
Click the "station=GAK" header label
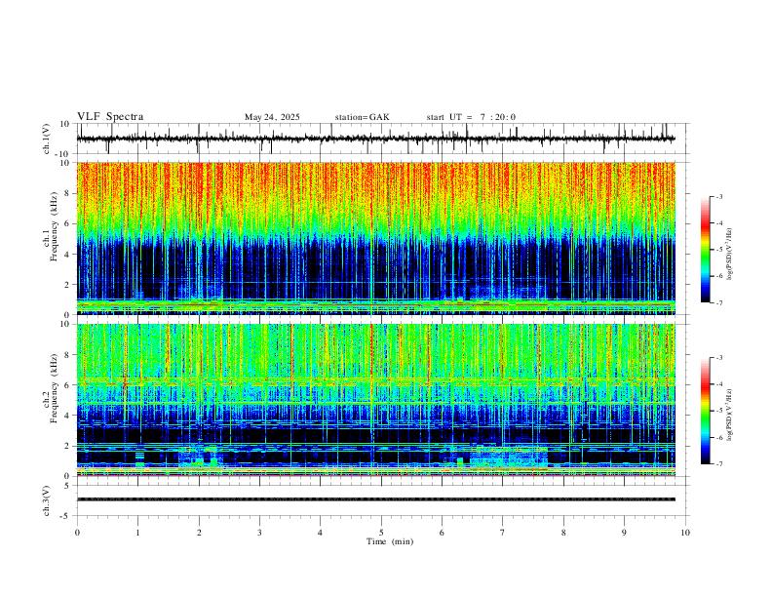click(x=363, y=117)
